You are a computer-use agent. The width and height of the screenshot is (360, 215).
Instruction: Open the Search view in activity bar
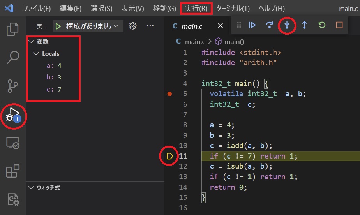tap(12, 57)
